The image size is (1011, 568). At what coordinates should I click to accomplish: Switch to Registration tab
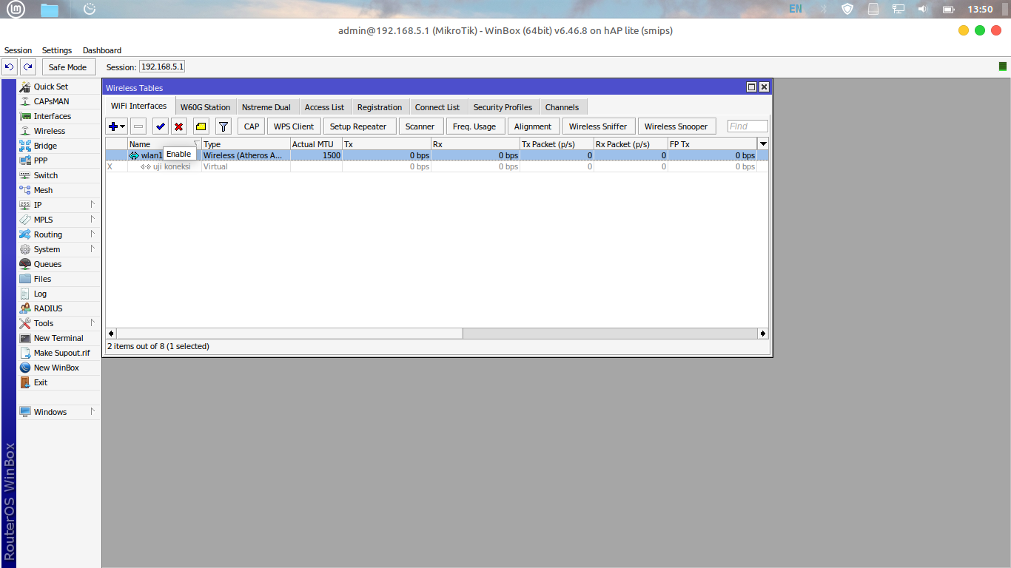(380, 107)
